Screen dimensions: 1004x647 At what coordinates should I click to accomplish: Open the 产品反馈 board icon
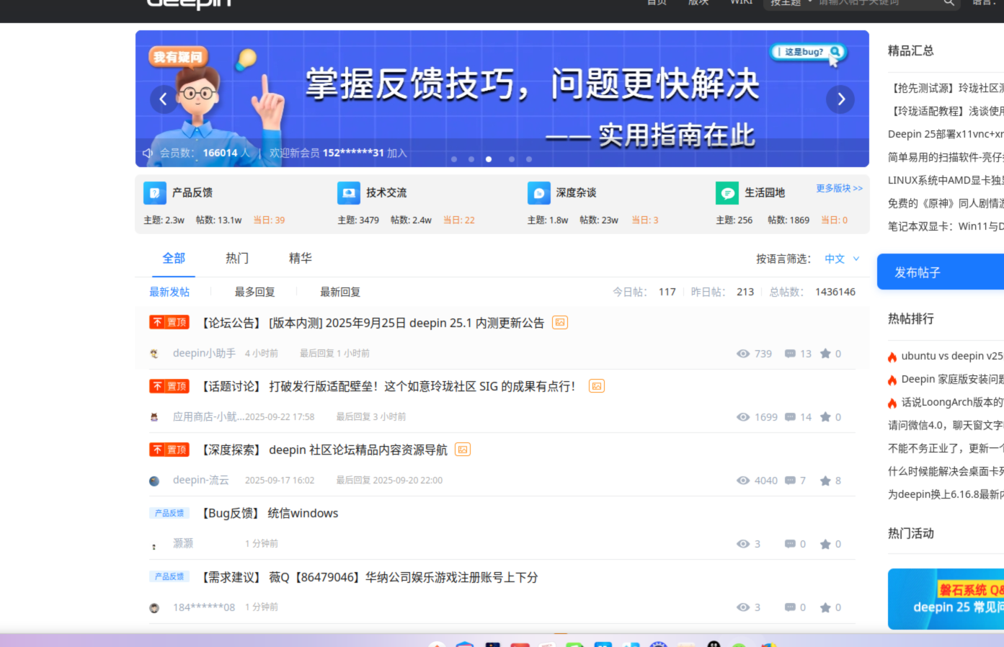(155, 193)
